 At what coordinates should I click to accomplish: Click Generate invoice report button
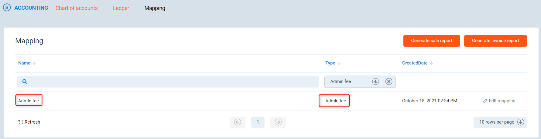tap(495, 41)
